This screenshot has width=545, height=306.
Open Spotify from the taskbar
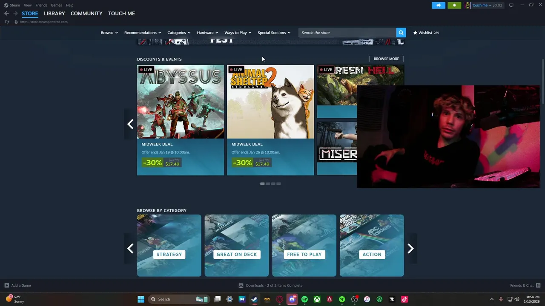pos(304,299)
